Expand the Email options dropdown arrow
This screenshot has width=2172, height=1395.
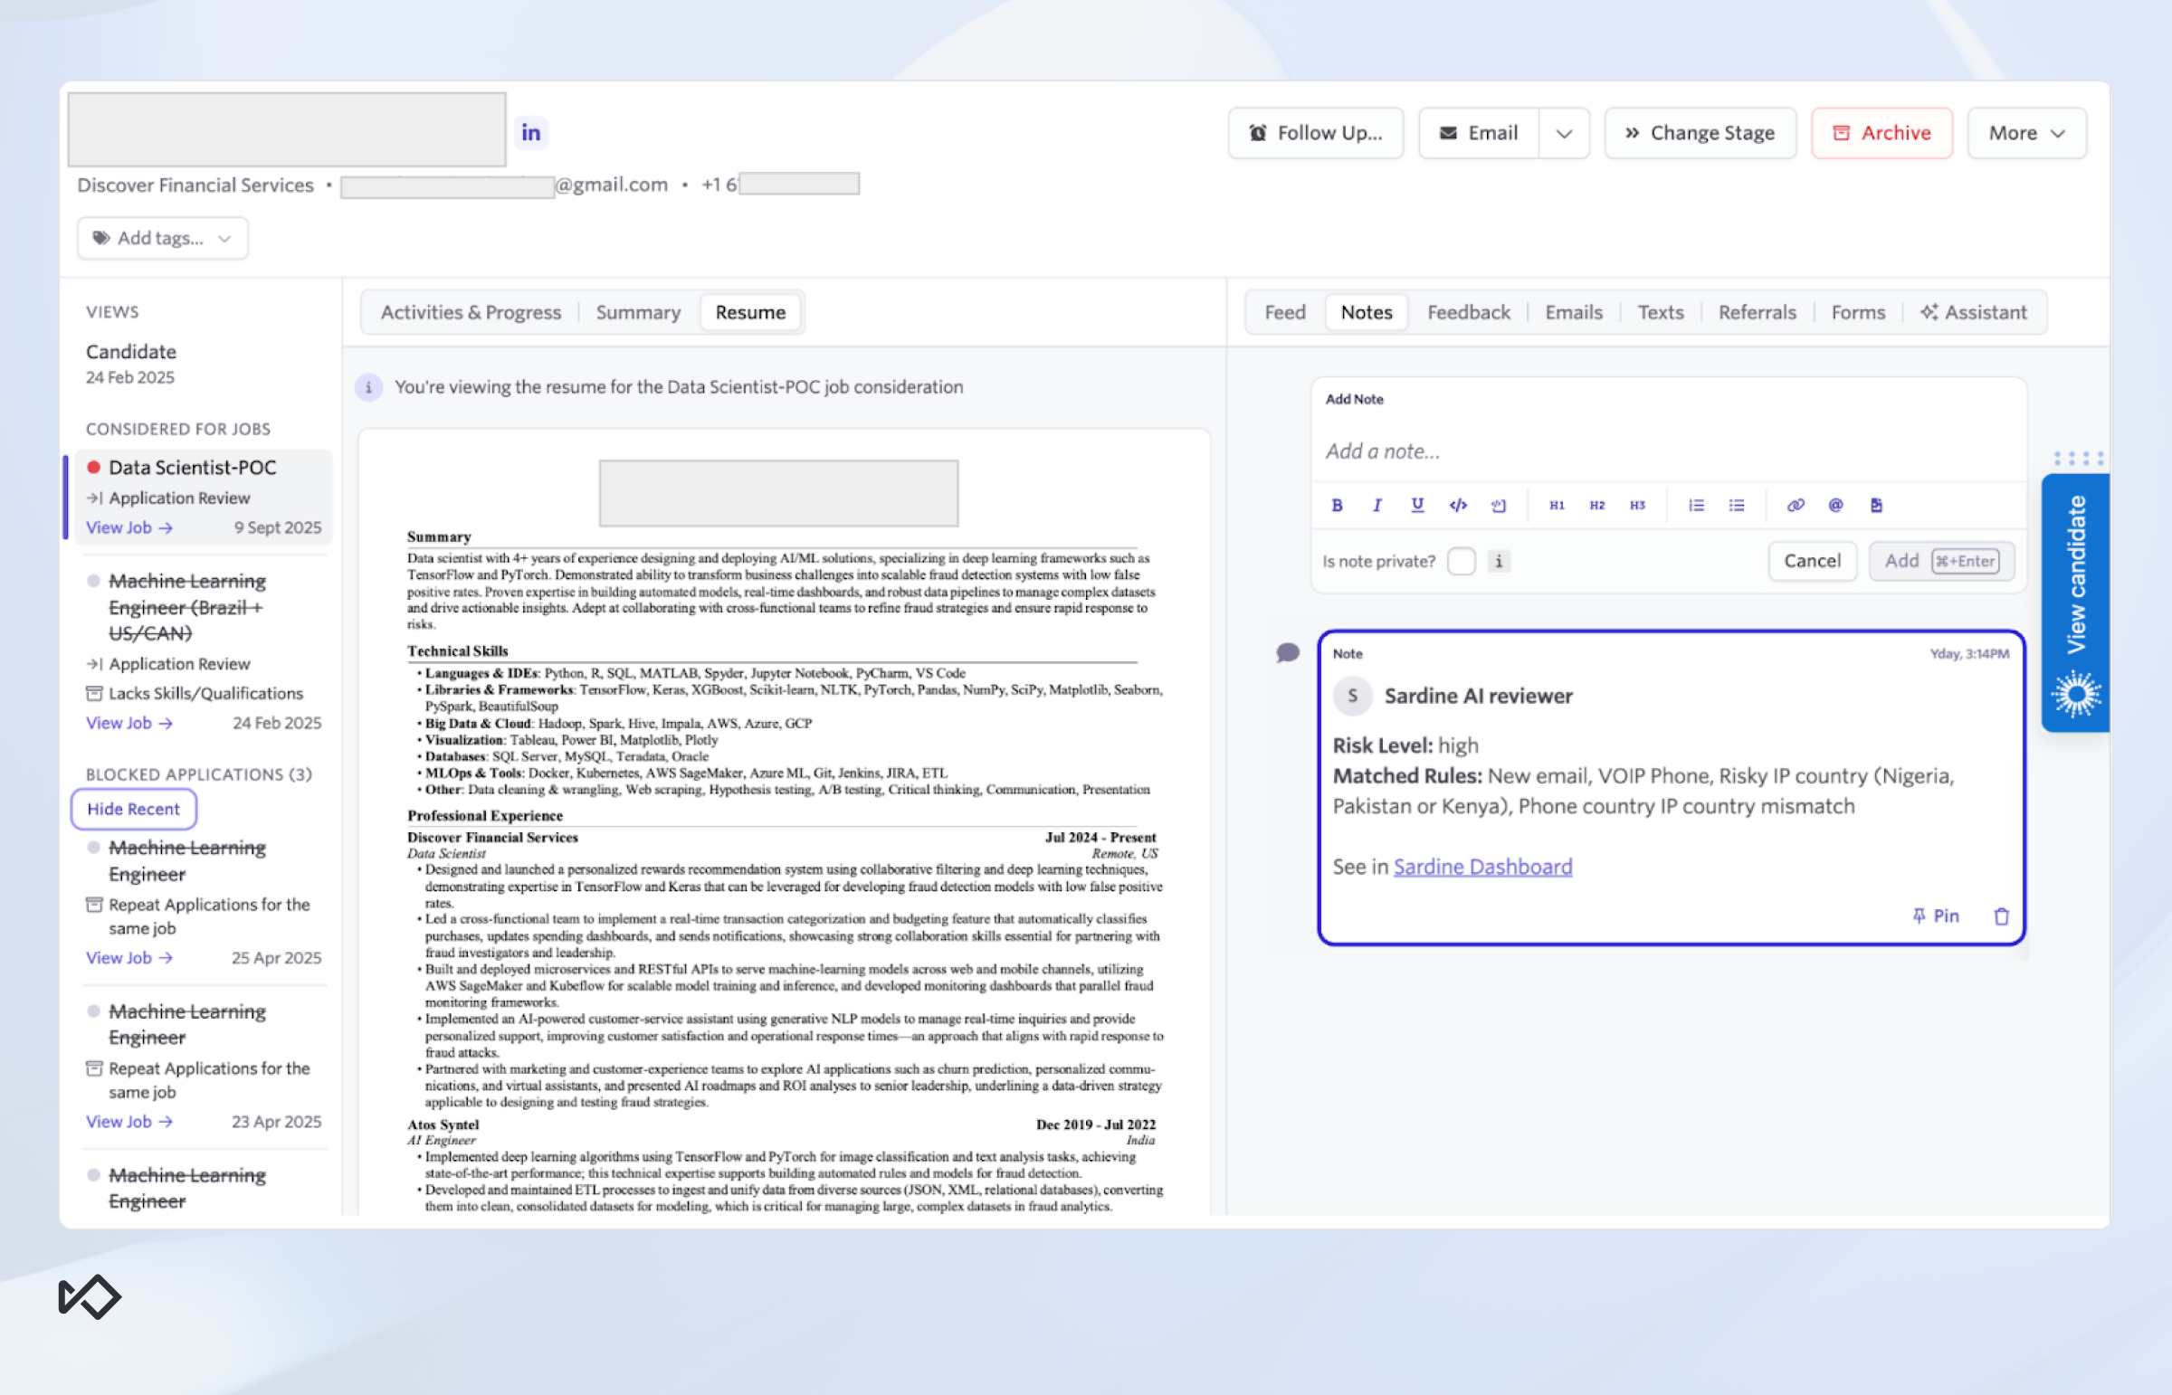[1564, 134]
